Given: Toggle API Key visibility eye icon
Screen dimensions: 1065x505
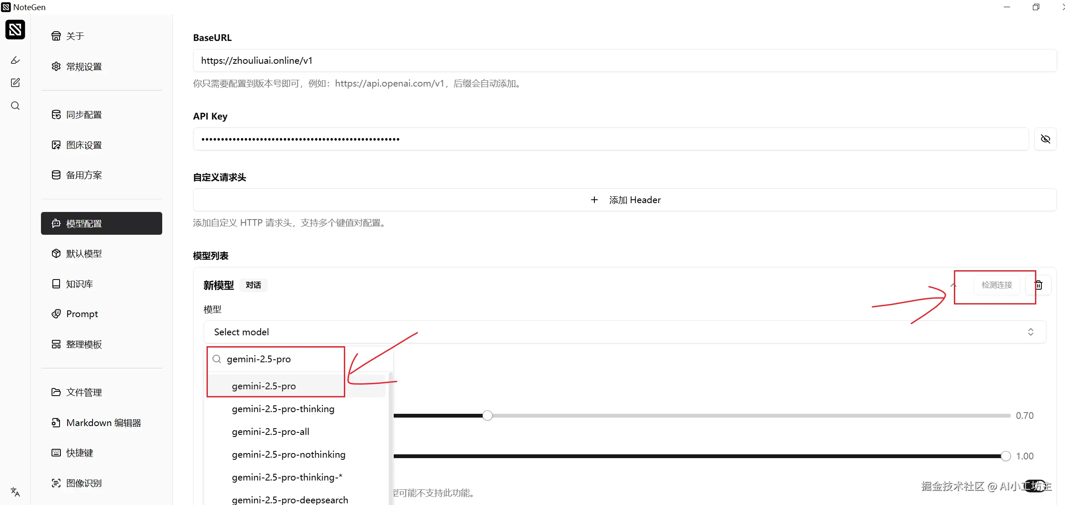Looking at the screenshot, I should click(x=1045, y=139).
